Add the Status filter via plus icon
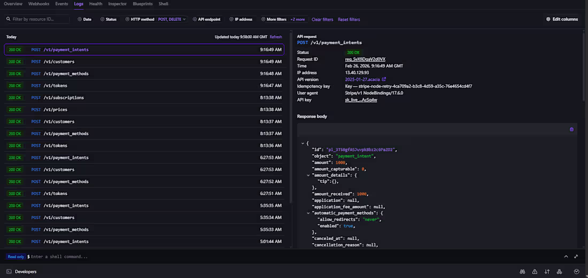 coord(103,19)
